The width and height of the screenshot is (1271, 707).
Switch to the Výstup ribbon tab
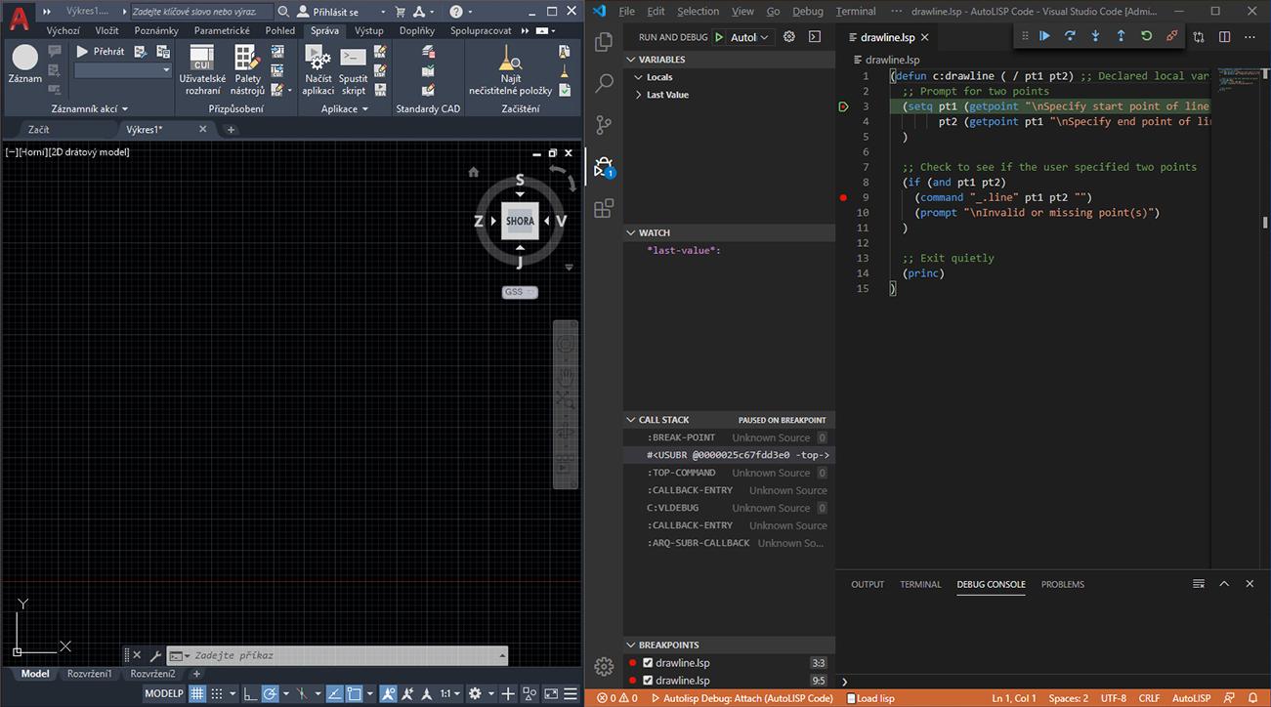point(369,31)
